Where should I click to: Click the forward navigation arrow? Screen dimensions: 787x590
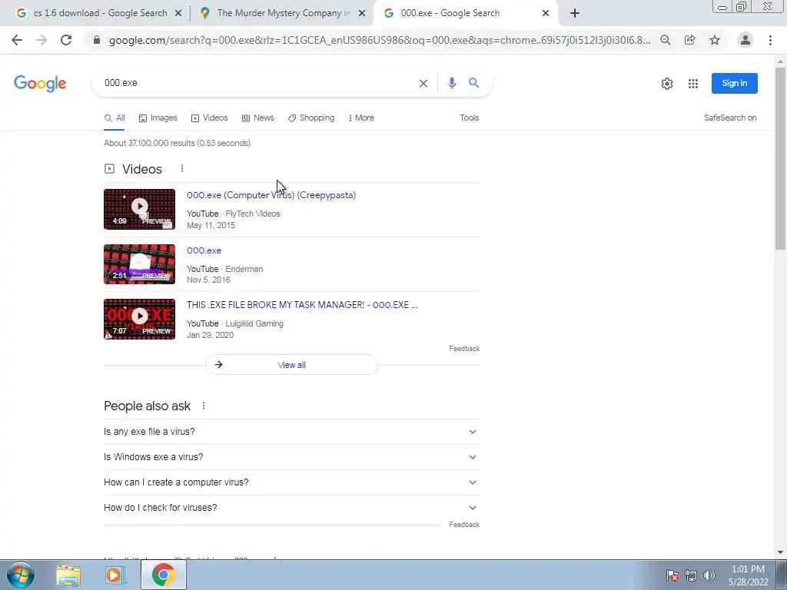[x=42, y=40]
